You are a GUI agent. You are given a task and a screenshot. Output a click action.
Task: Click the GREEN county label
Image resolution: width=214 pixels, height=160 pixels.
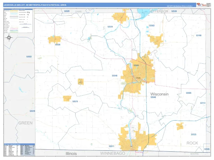[x=25, y=123]
